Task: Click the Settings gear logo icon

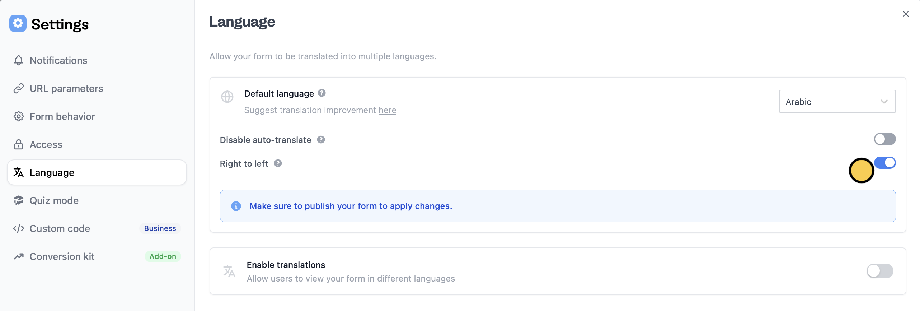Action: pos(18,23)
